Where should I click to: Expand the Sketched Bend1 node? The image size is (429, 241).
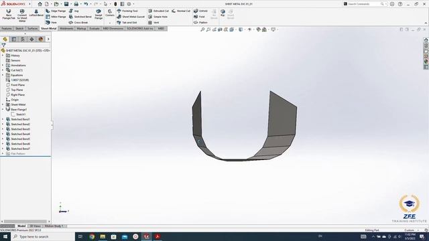click(x=3, y=119)
